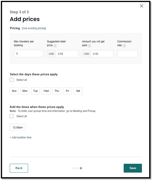Viewport: 153px width, 181px height.
Task: Toggle the Sun day button
Action: click(14, 91)
